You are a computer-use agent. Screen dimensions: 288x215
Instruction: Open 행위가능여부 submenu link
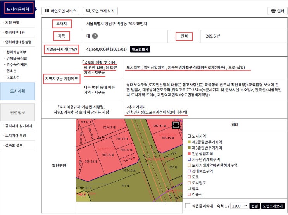point(16,52)
